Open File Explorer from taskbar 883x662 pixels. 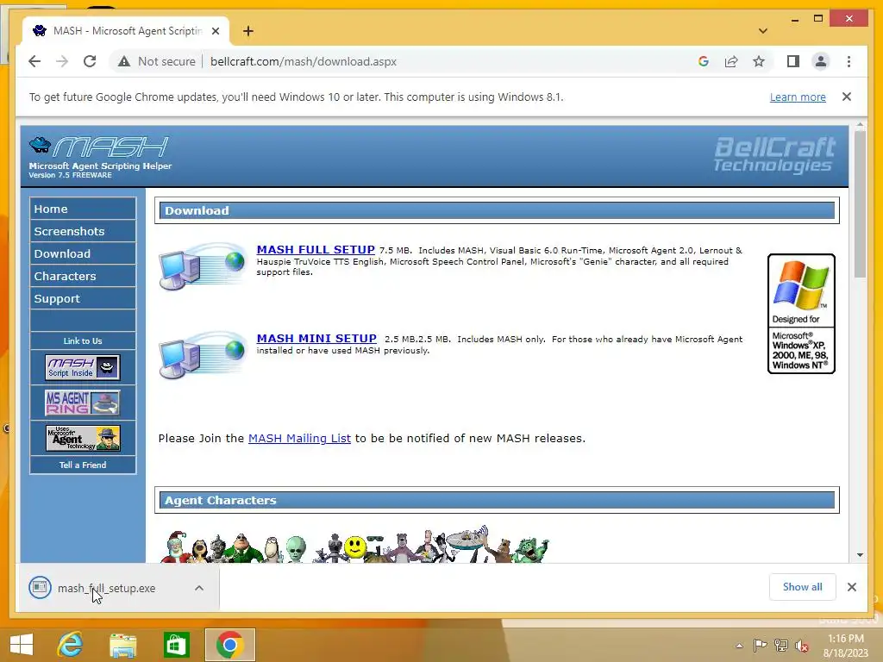[x=122, y=645]
